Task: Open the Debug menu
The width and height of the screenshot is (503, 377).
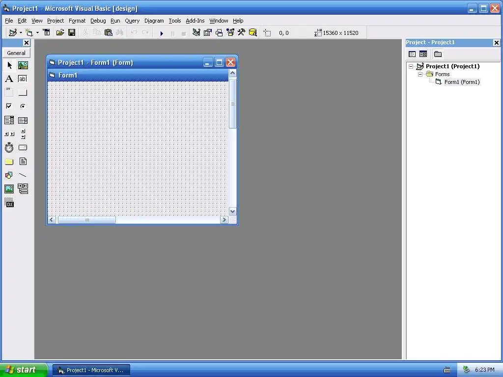Action: pyautogui.click(x=98, y=21)
